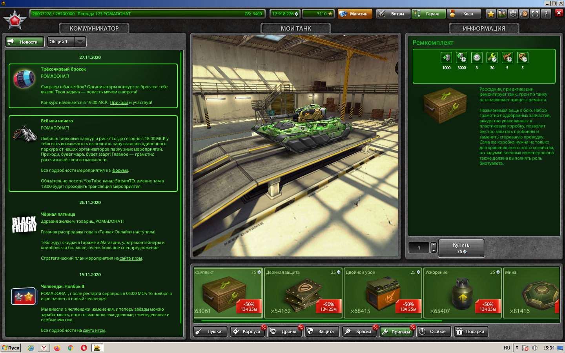Viewport: 565px width, 353px height.
Task: Open the favorites star icon in top bar
Action: [491, 14]
